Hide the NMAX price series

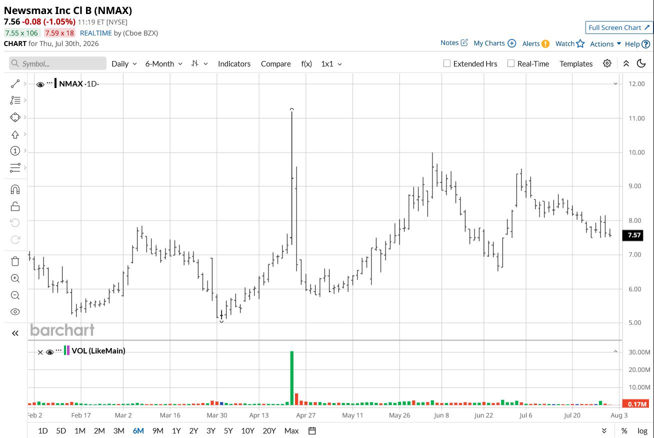[40, 84]
